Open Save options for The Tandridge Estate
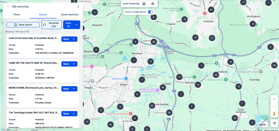This screenshot has width=279, height=131. point(74,113)
